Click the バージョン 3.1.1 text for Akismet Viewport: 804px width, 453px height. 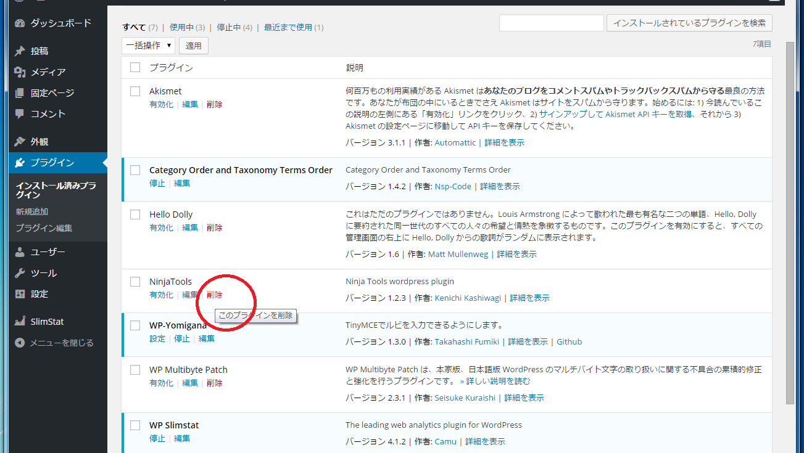(x=375, y=143)
